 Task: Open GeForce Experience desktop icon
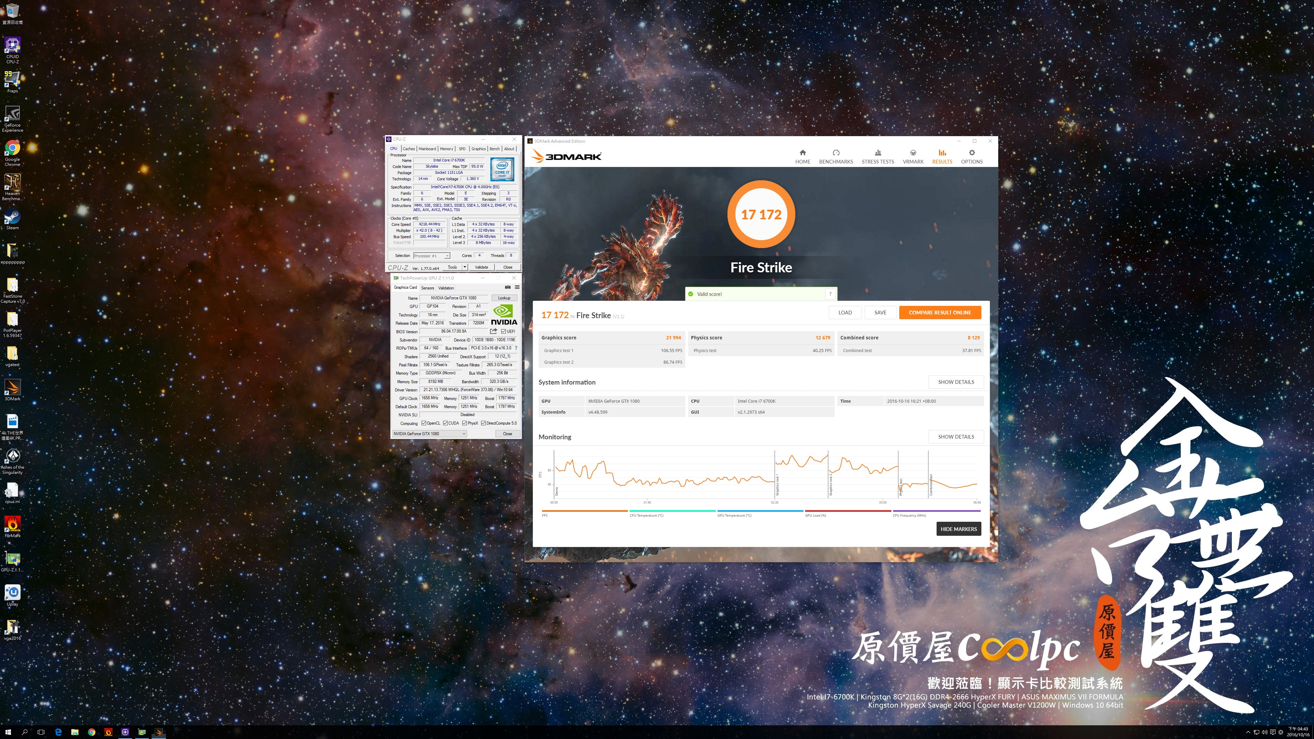12,119
